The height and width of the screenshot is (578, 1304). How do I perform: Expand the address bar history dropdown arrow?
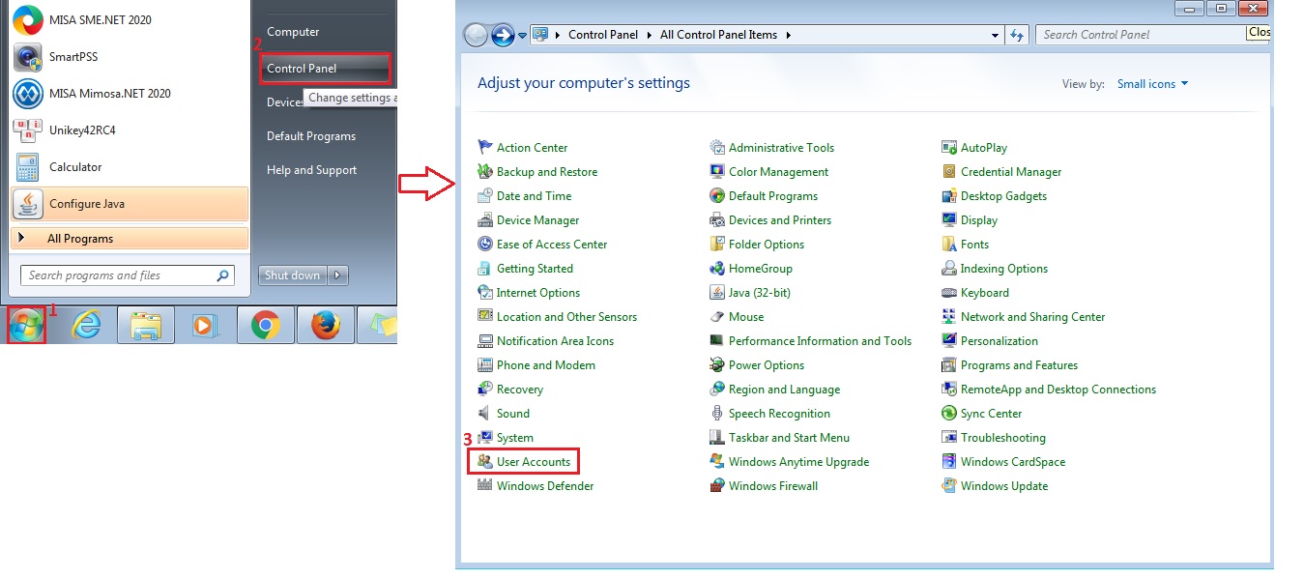pos(996,35)
